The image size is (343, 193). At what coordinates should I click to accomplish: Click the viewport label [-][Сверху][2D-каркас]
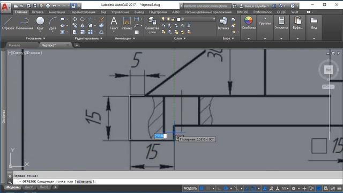(x=25, y=53)
